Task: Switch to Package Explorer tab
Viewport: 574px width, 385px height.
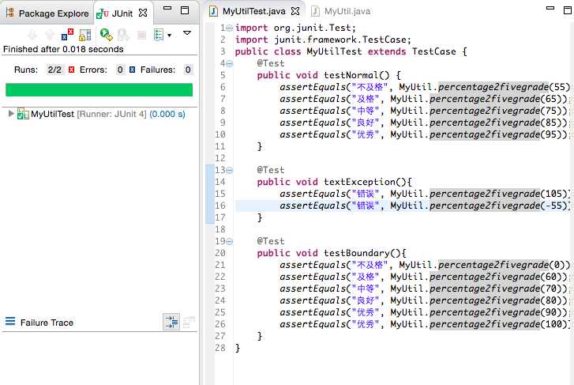Action: pos(47,13)
